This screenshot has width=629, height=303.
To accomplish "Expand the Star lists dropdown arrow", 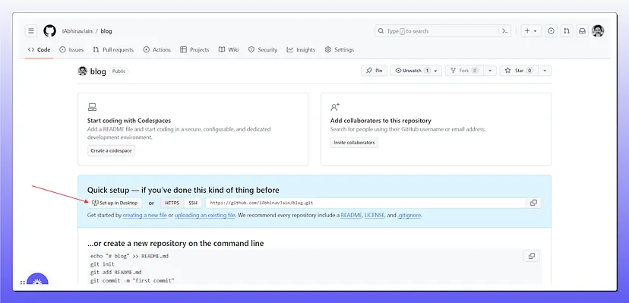I will pyautogui.click(x=545, y=71).
